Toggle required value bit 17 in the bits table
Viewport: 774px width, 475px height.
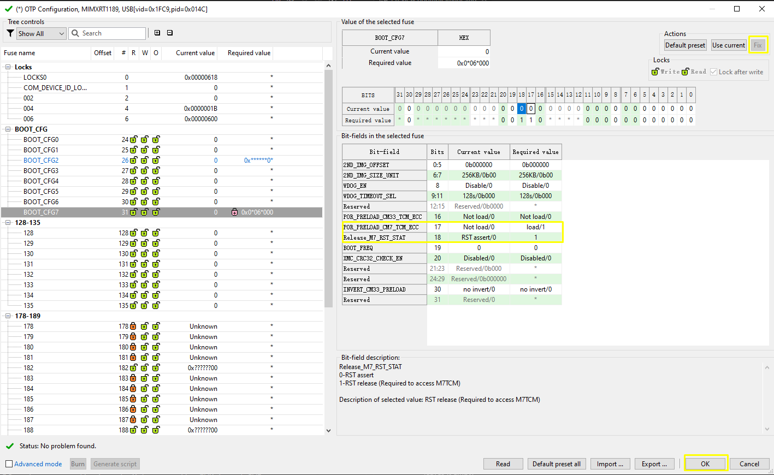click(x=531, y=120)
